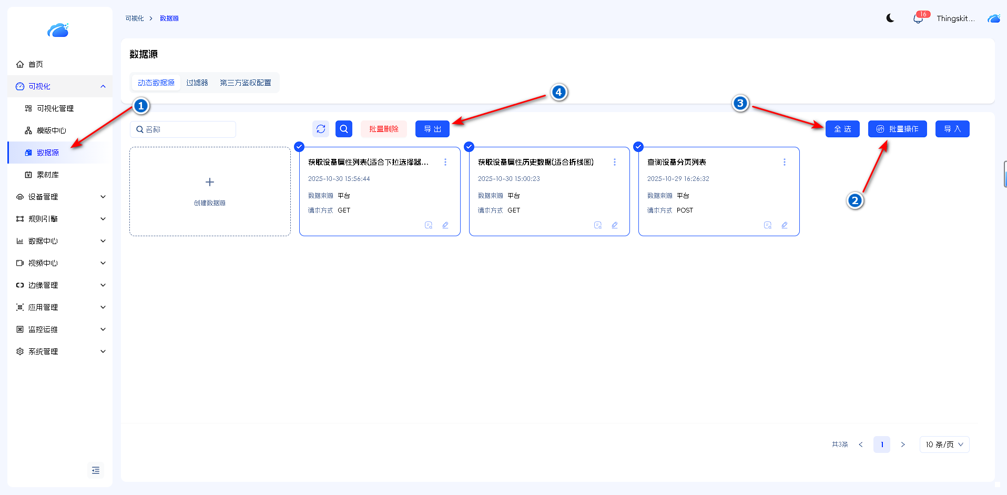1007x495 pixels.
Task: Click the refresh icon beside the search button
Action: (321, 129)
